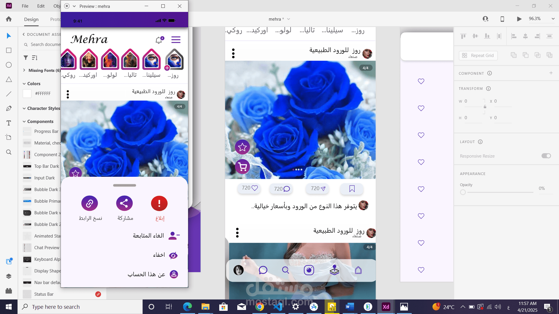Open the Layers panel icon

click(x=9, y=276)
